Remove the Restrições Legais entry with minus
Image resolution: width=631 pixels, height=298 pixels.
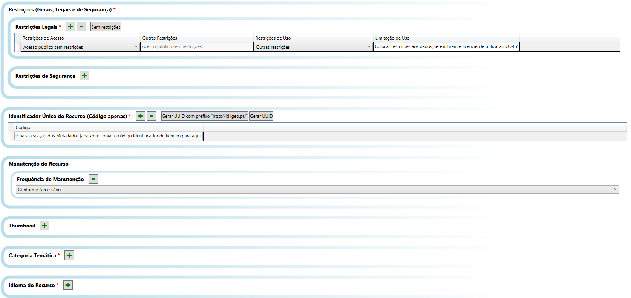(81, 27)
